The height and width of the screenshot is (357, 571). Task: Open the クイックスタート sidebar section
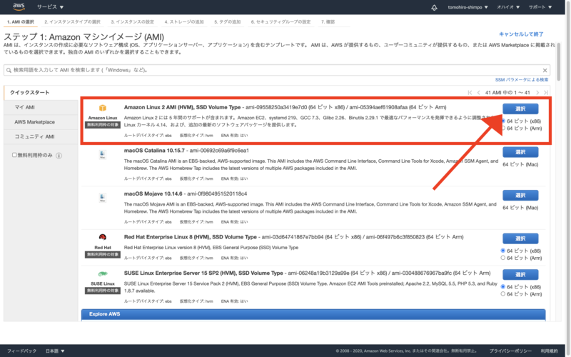[41, 93]
